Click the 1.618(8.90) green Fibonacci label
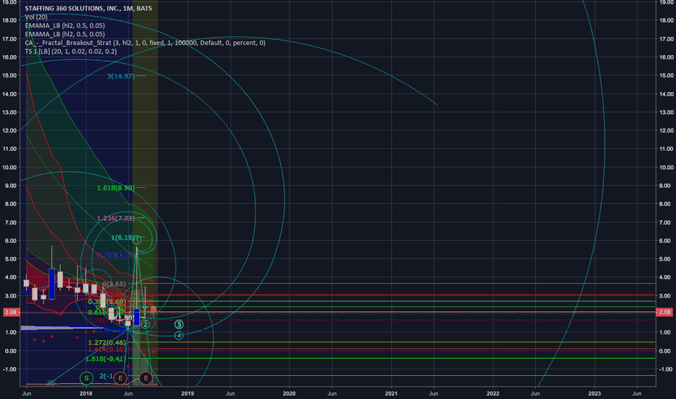The image size is (676, 399). tap(116, 188)
